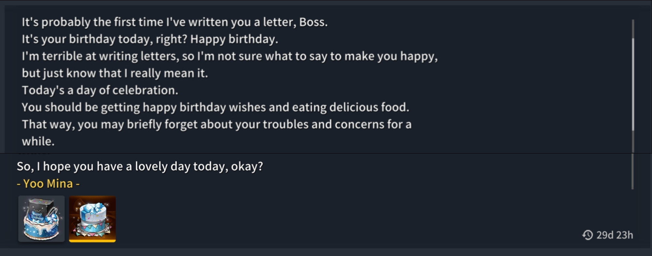Click the word Boss in first line
This screenshot has width=652, height=256.
pos(313,22)
